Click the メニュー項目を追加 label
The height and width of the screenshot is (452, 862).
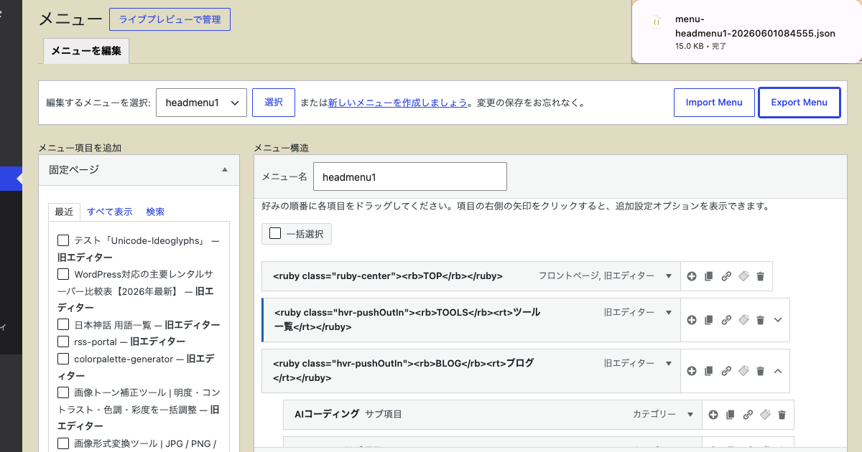click(x=80, y=148)
